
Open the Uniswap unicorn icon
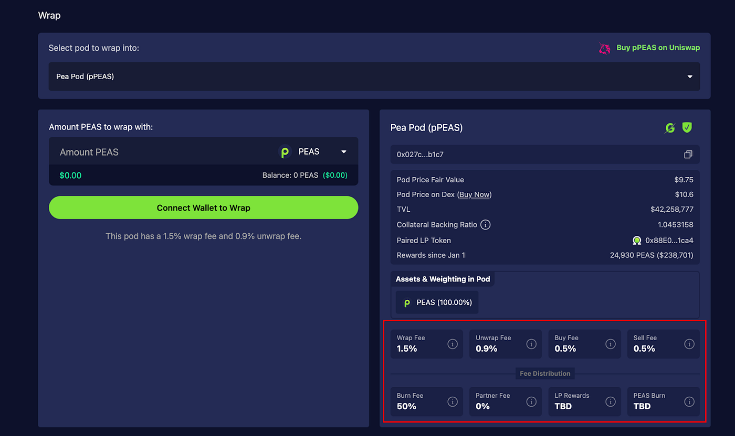coord(605,48)
